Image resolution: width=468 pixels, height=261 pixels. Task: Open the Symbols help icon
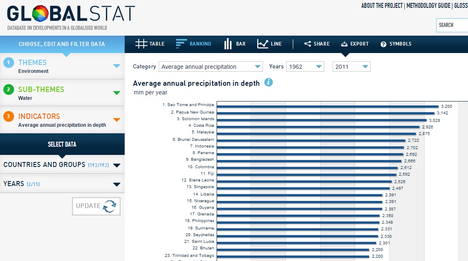[384, 44]
